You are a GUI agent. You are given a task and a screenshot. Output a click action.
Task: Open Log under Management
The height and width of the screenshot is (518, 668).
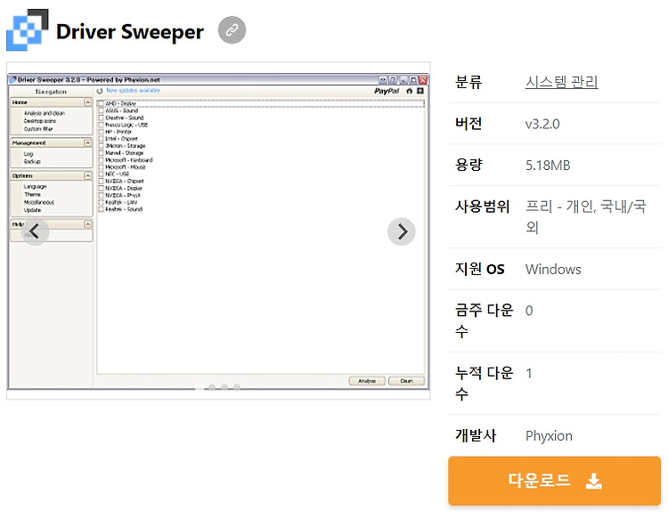(29, 154)
